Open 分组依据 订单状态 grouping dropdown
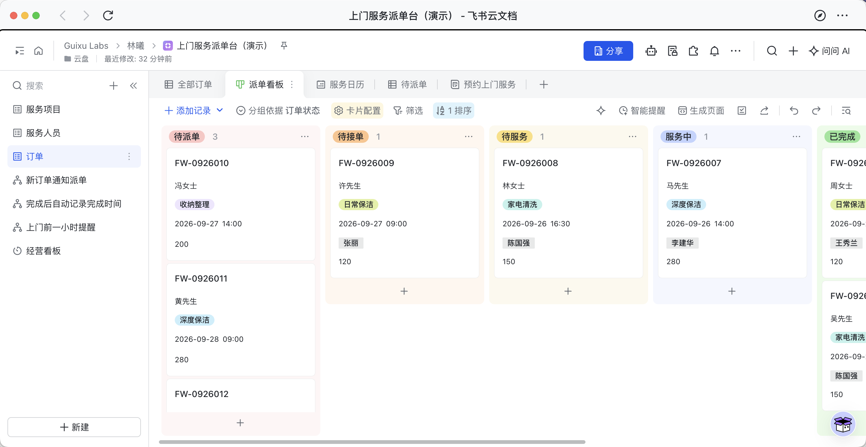This screenshot has width=866, height=447. 278,111
